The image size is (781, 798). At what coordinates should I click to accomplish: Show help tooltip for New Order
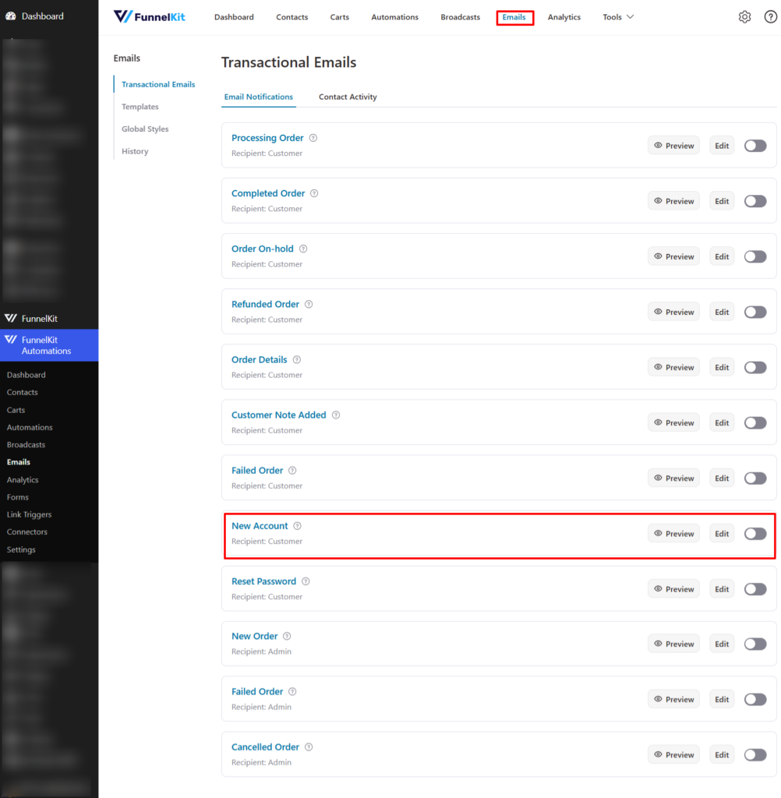pyautogui.click(x=287, y=637)
